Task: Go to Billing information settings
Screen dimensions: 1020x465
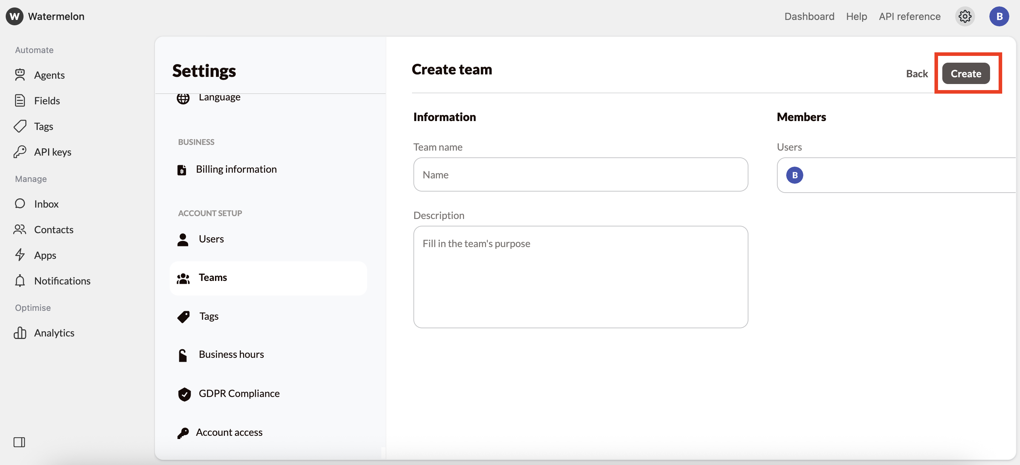Action: (236, 169)
